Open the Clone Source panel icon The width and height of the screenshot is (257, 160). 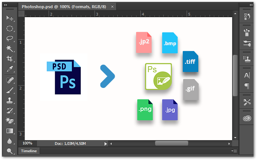[x=247, y=59]
